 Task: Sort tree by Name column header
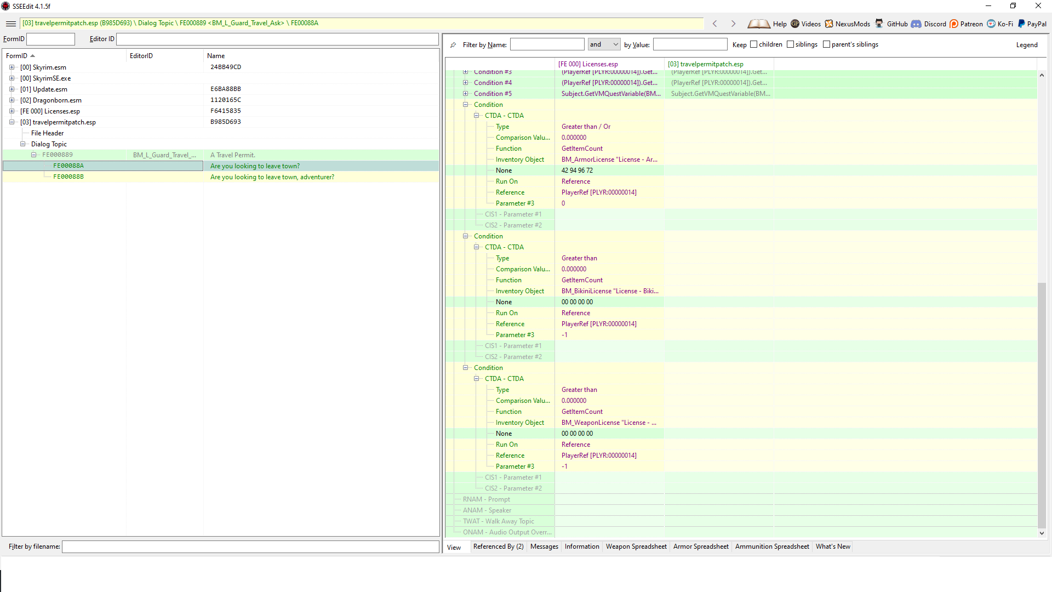(x=321, y=56)
